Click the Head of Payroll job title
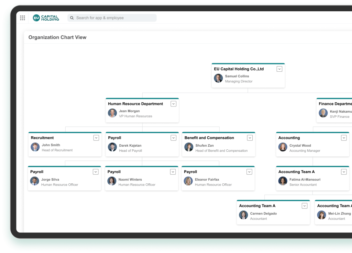The height and width of the screenshot is (253, 352). point(130,151)
